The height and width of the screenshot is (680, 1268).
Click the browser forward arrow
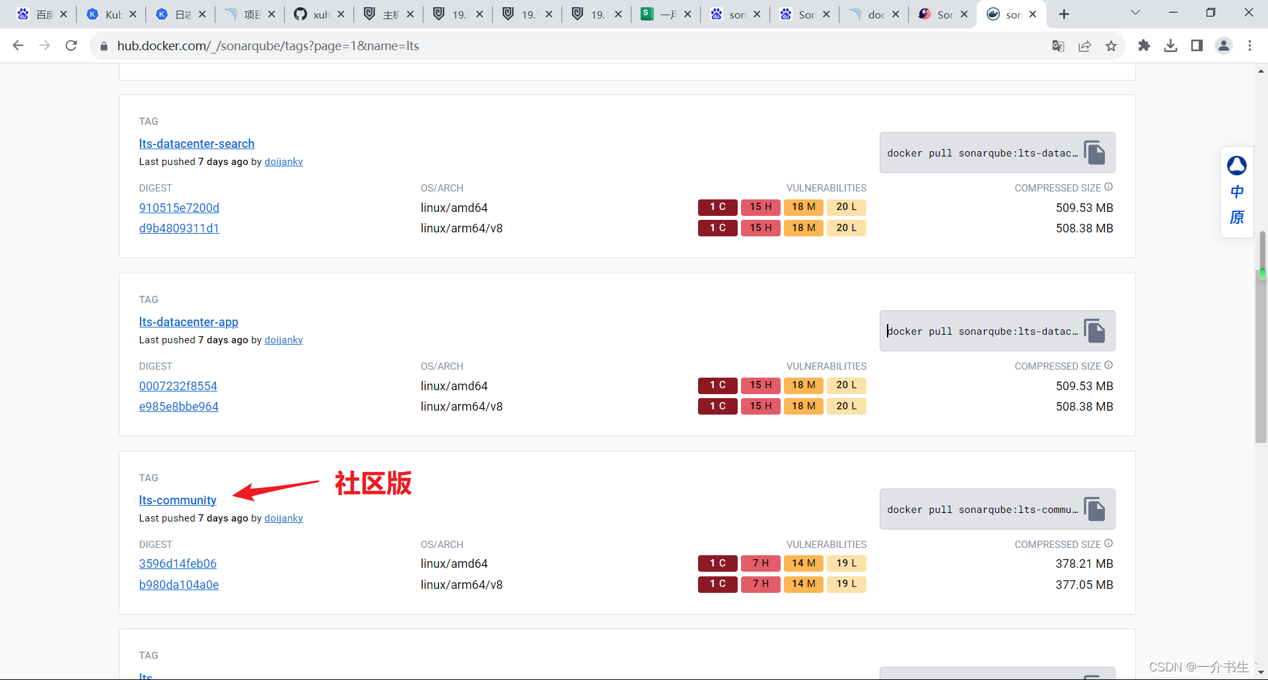[44, 46]
